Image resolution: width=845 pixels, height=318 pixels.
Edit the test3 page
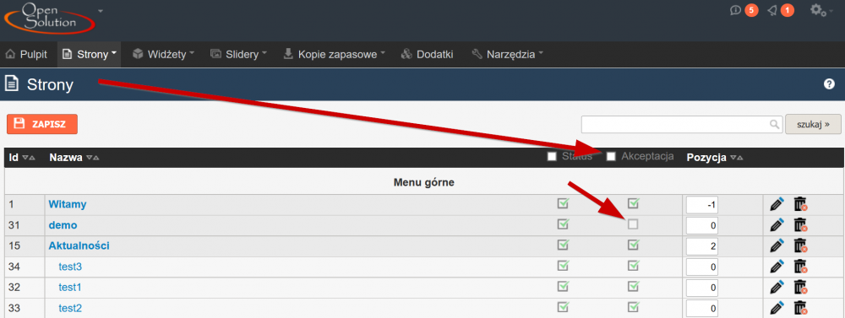click(x=776, y=267)
